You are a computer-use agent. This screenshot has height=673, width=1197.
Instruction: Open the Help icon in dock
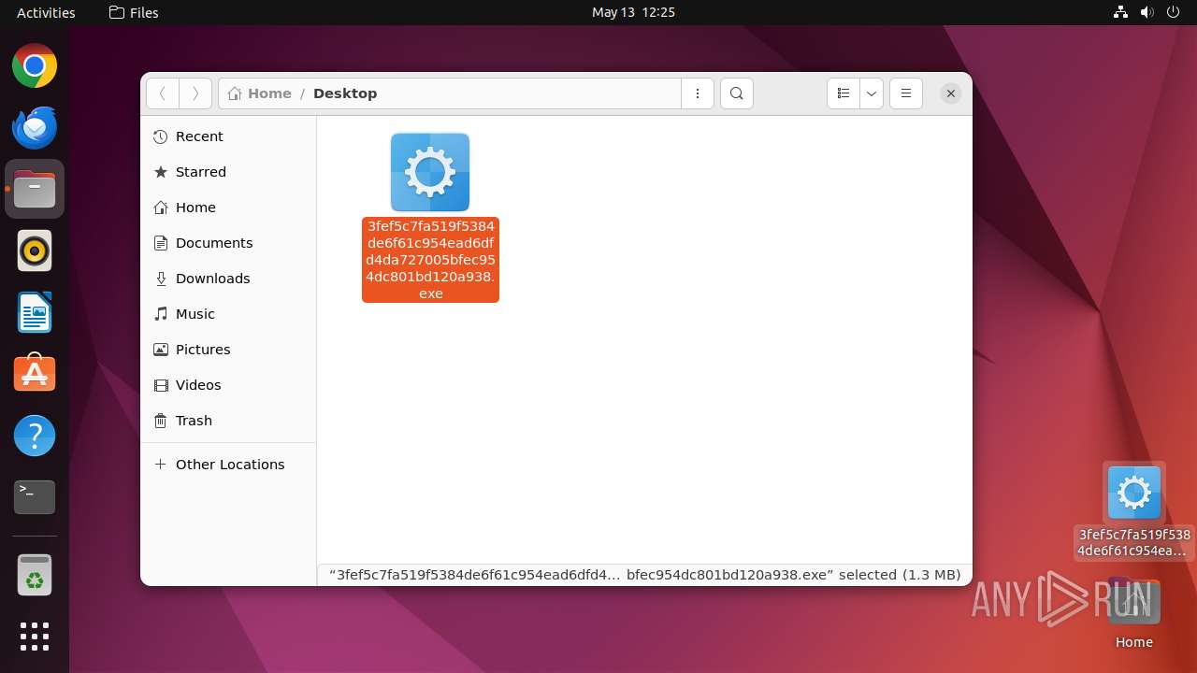[x=35, y=436]
